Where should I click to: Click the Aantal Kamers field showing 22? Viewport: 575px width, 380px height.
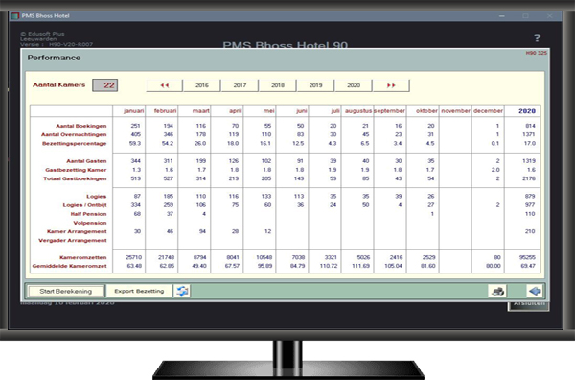click(x=104, y=85)
